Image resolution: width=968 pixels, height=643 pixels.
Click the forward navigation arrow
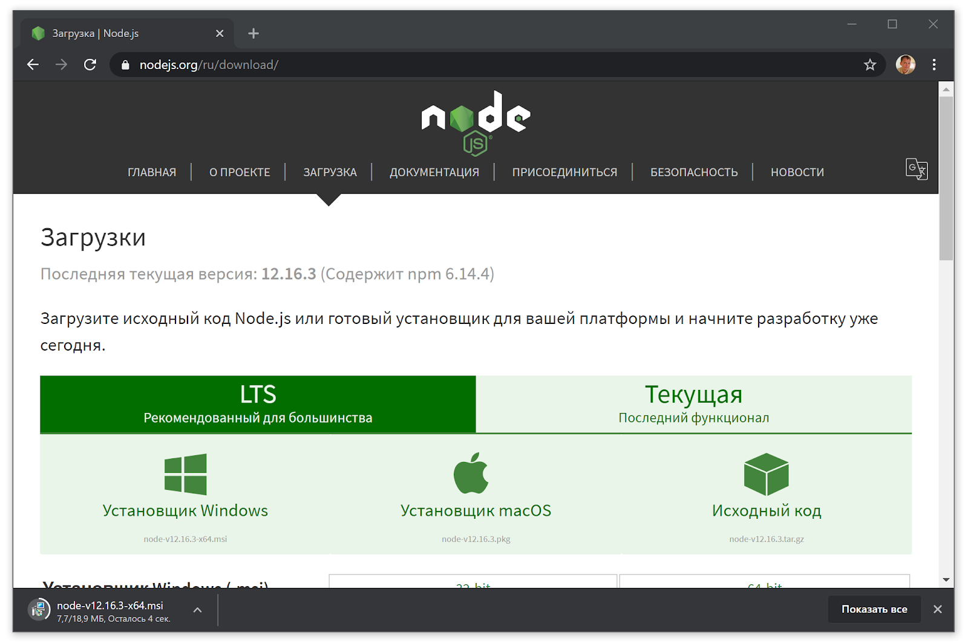(x=61, y=65)
